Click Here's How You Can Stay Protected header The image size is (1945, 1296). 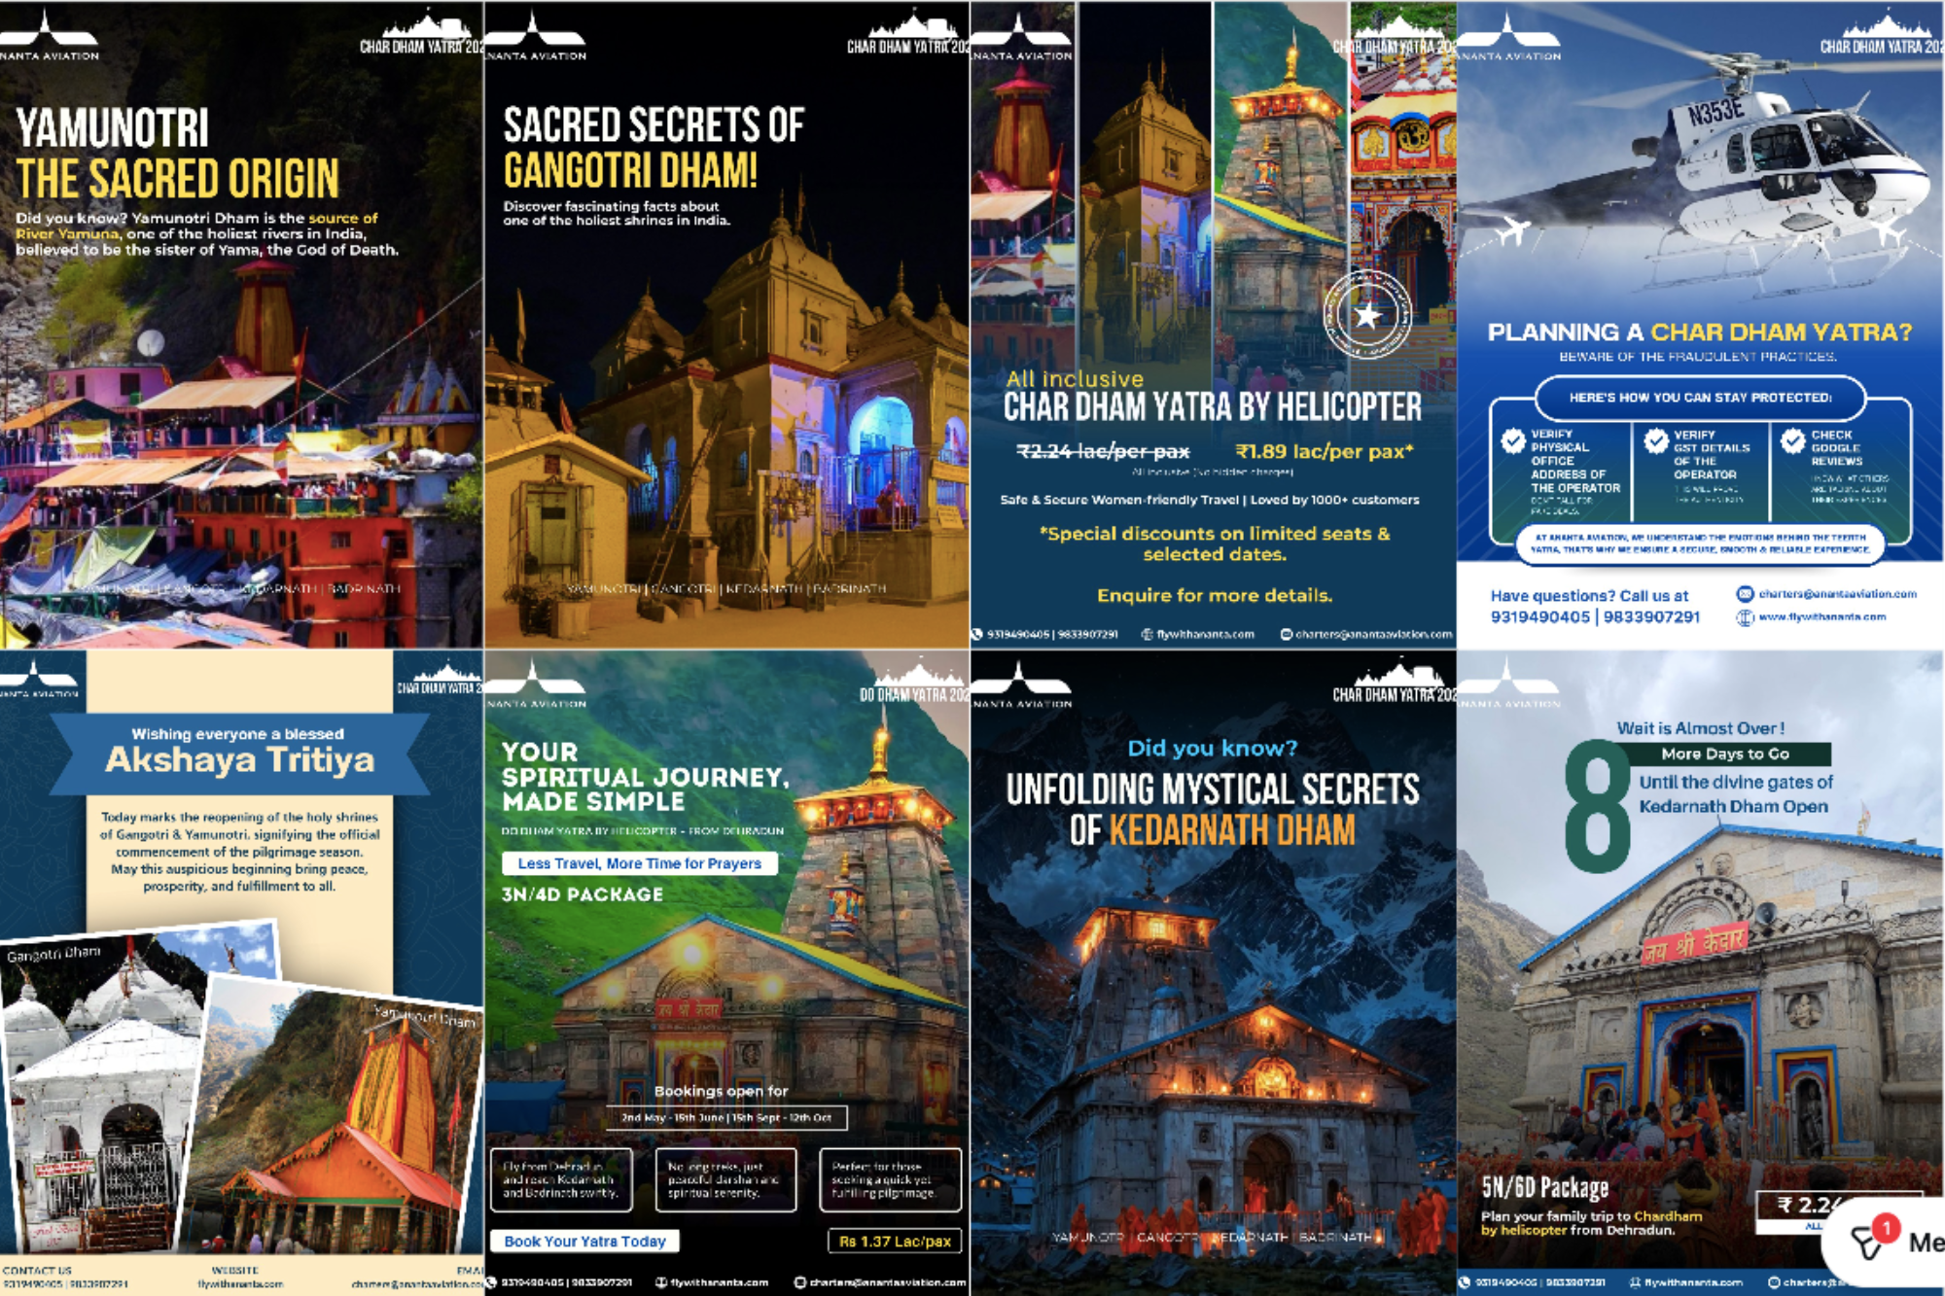point(1699,398)
